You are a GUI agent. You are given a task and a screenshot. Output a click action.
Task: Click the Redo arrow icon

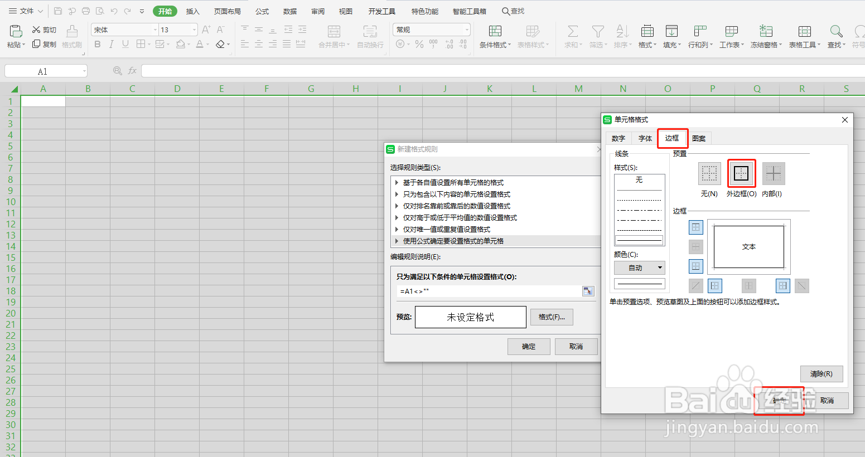tap(128, 11)
